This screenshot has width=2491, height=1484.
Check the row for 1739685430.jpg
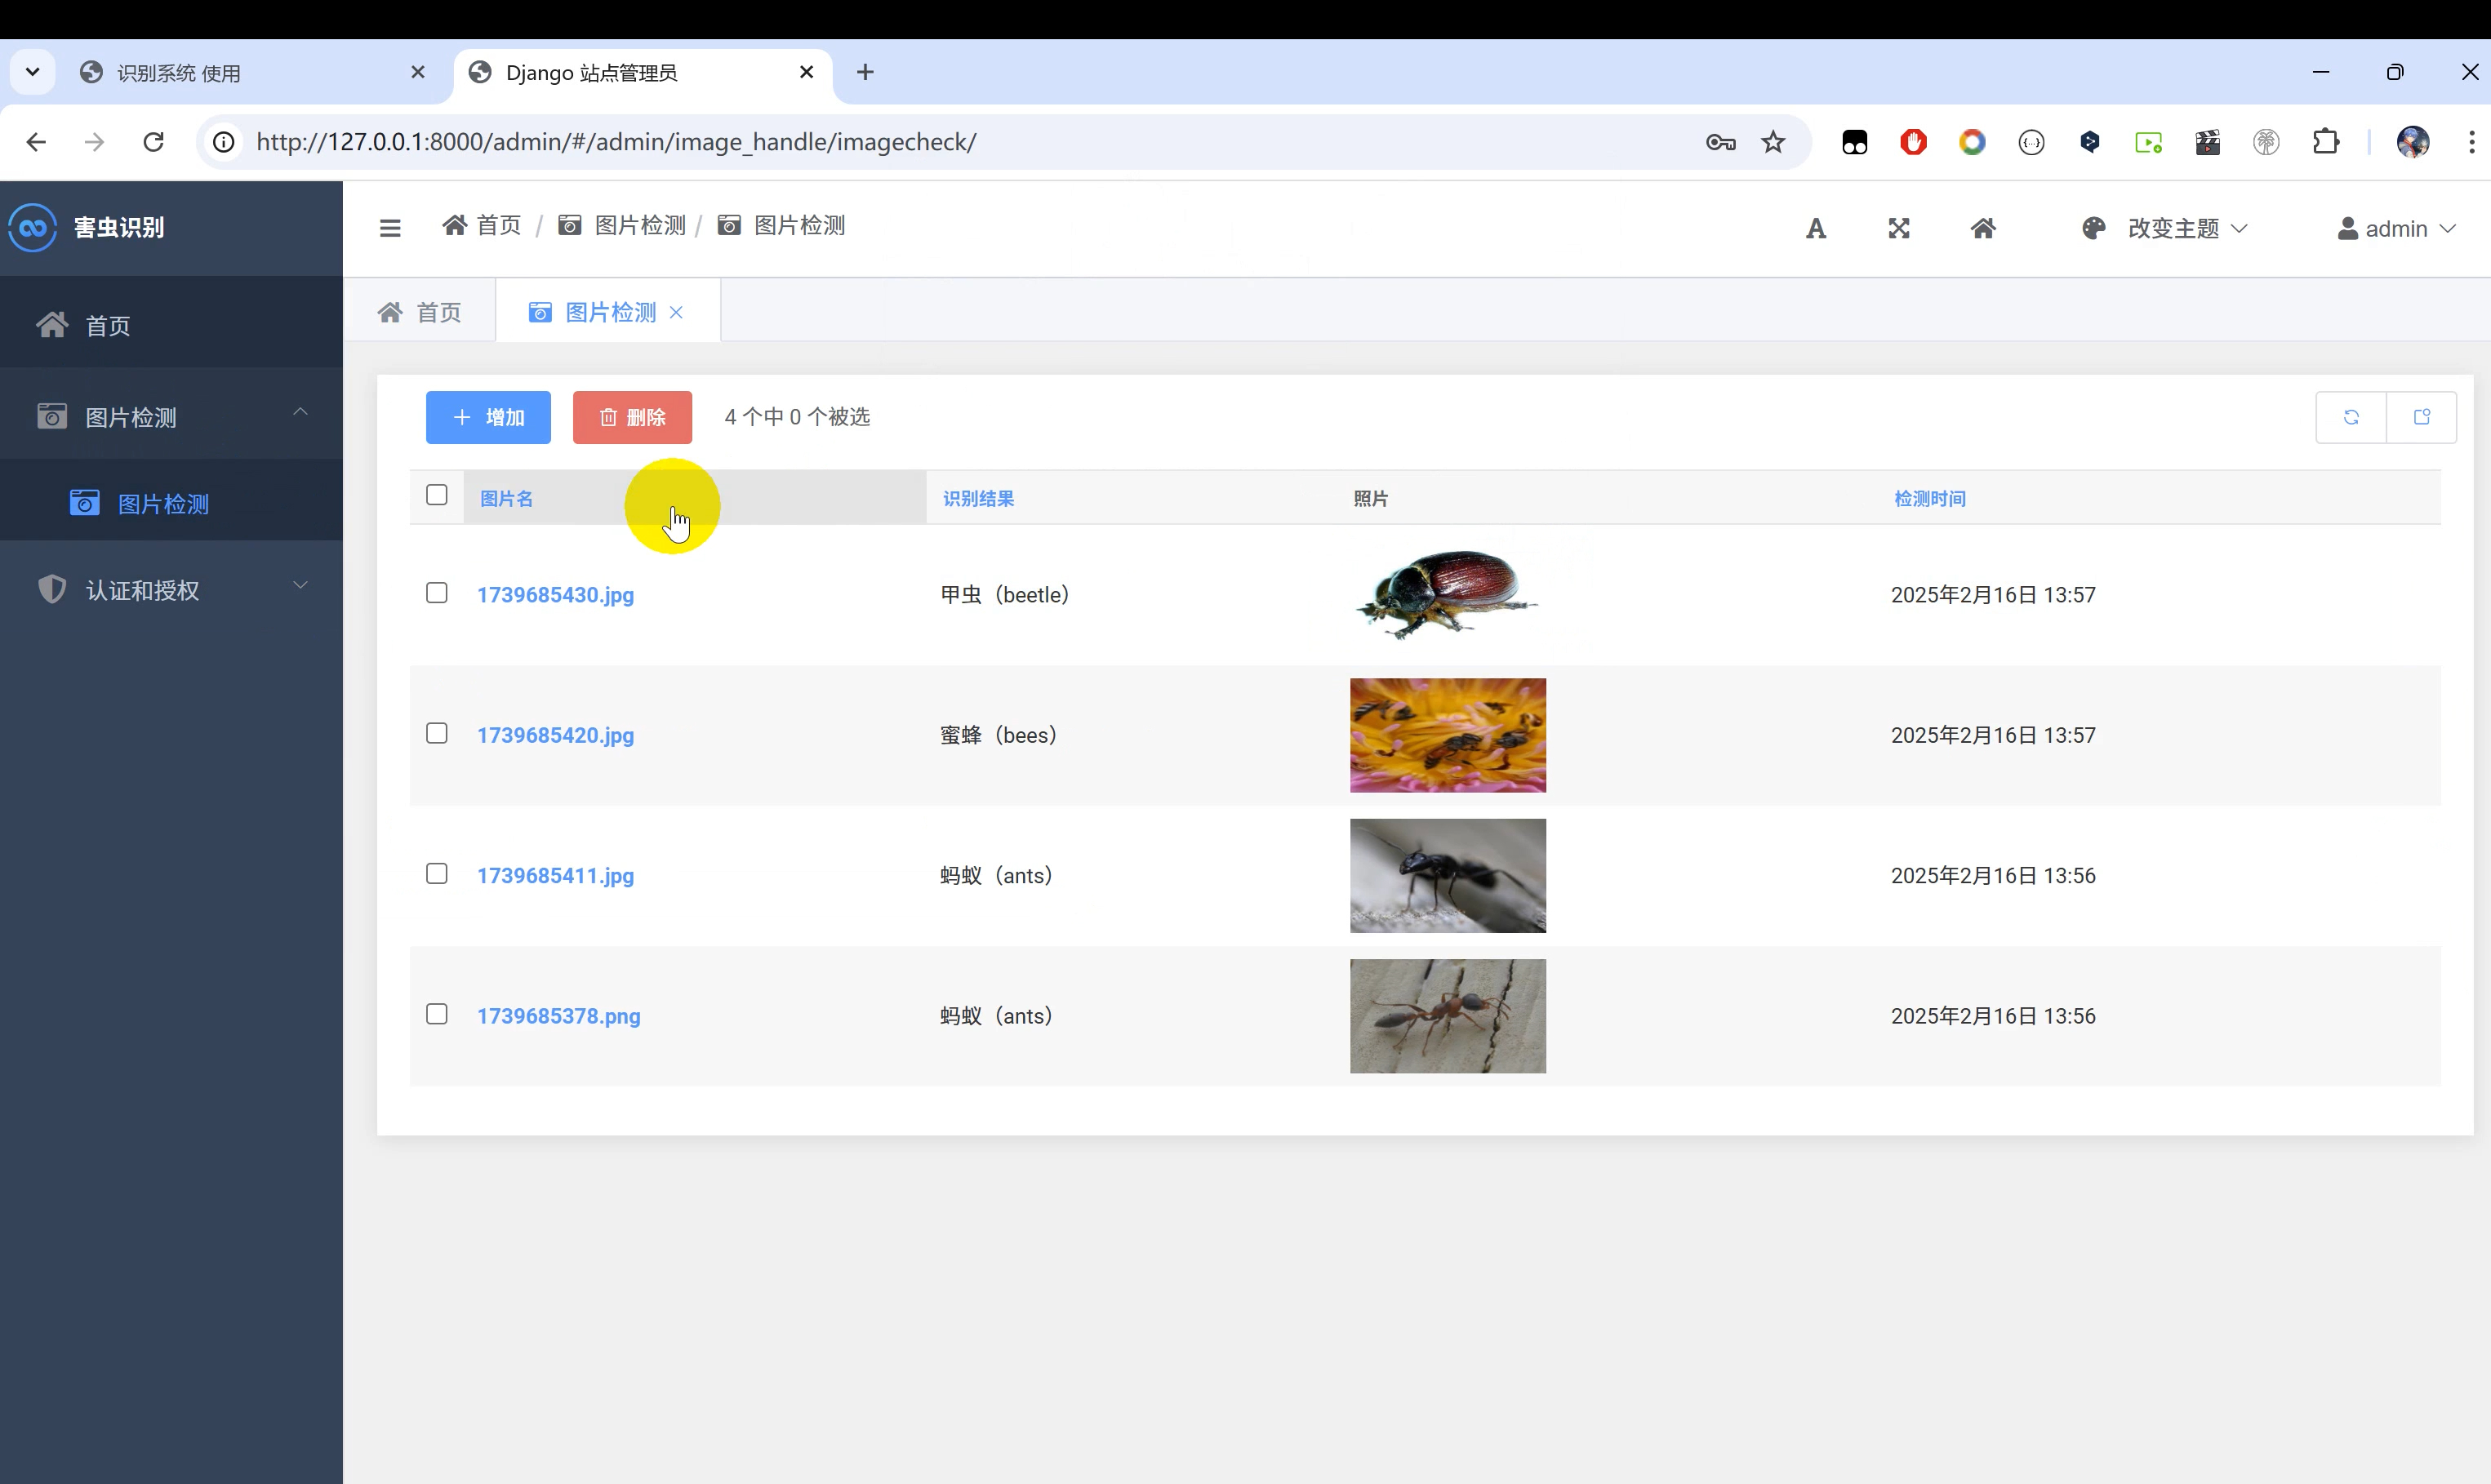436,592
